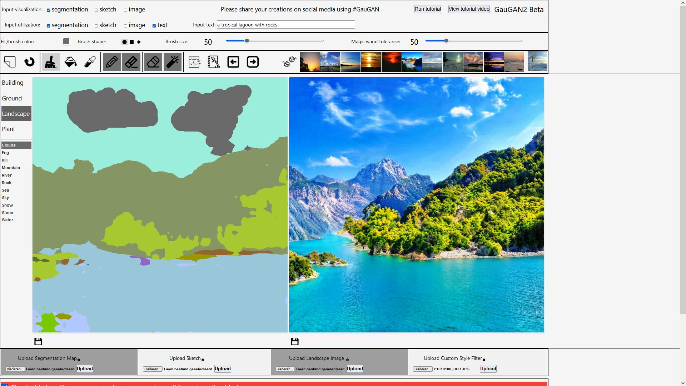
Task: Click the dice random style icon
Action: tap(289, 62)
